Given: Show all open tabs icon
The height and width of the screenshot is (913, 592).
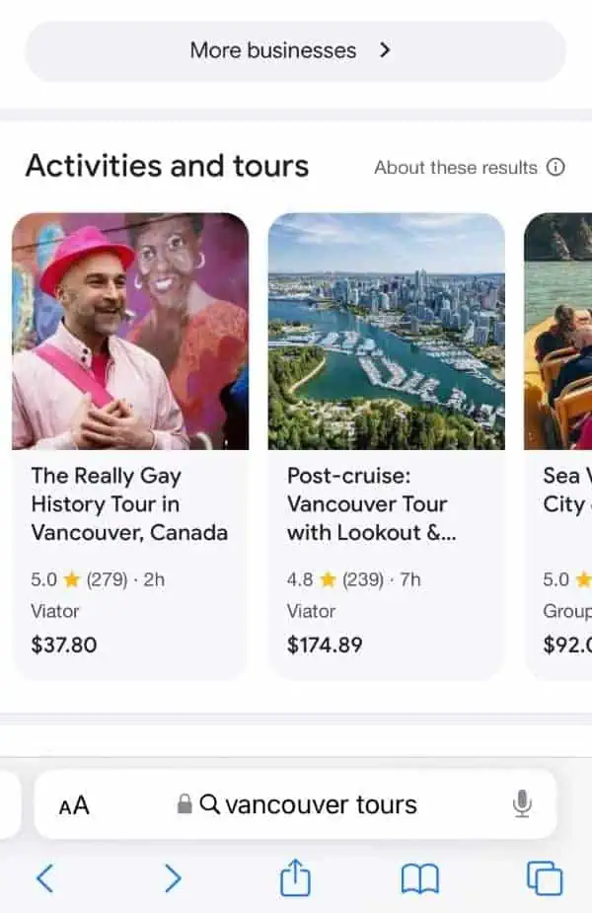Looking at the screenshot, I should tap(544, 877).
